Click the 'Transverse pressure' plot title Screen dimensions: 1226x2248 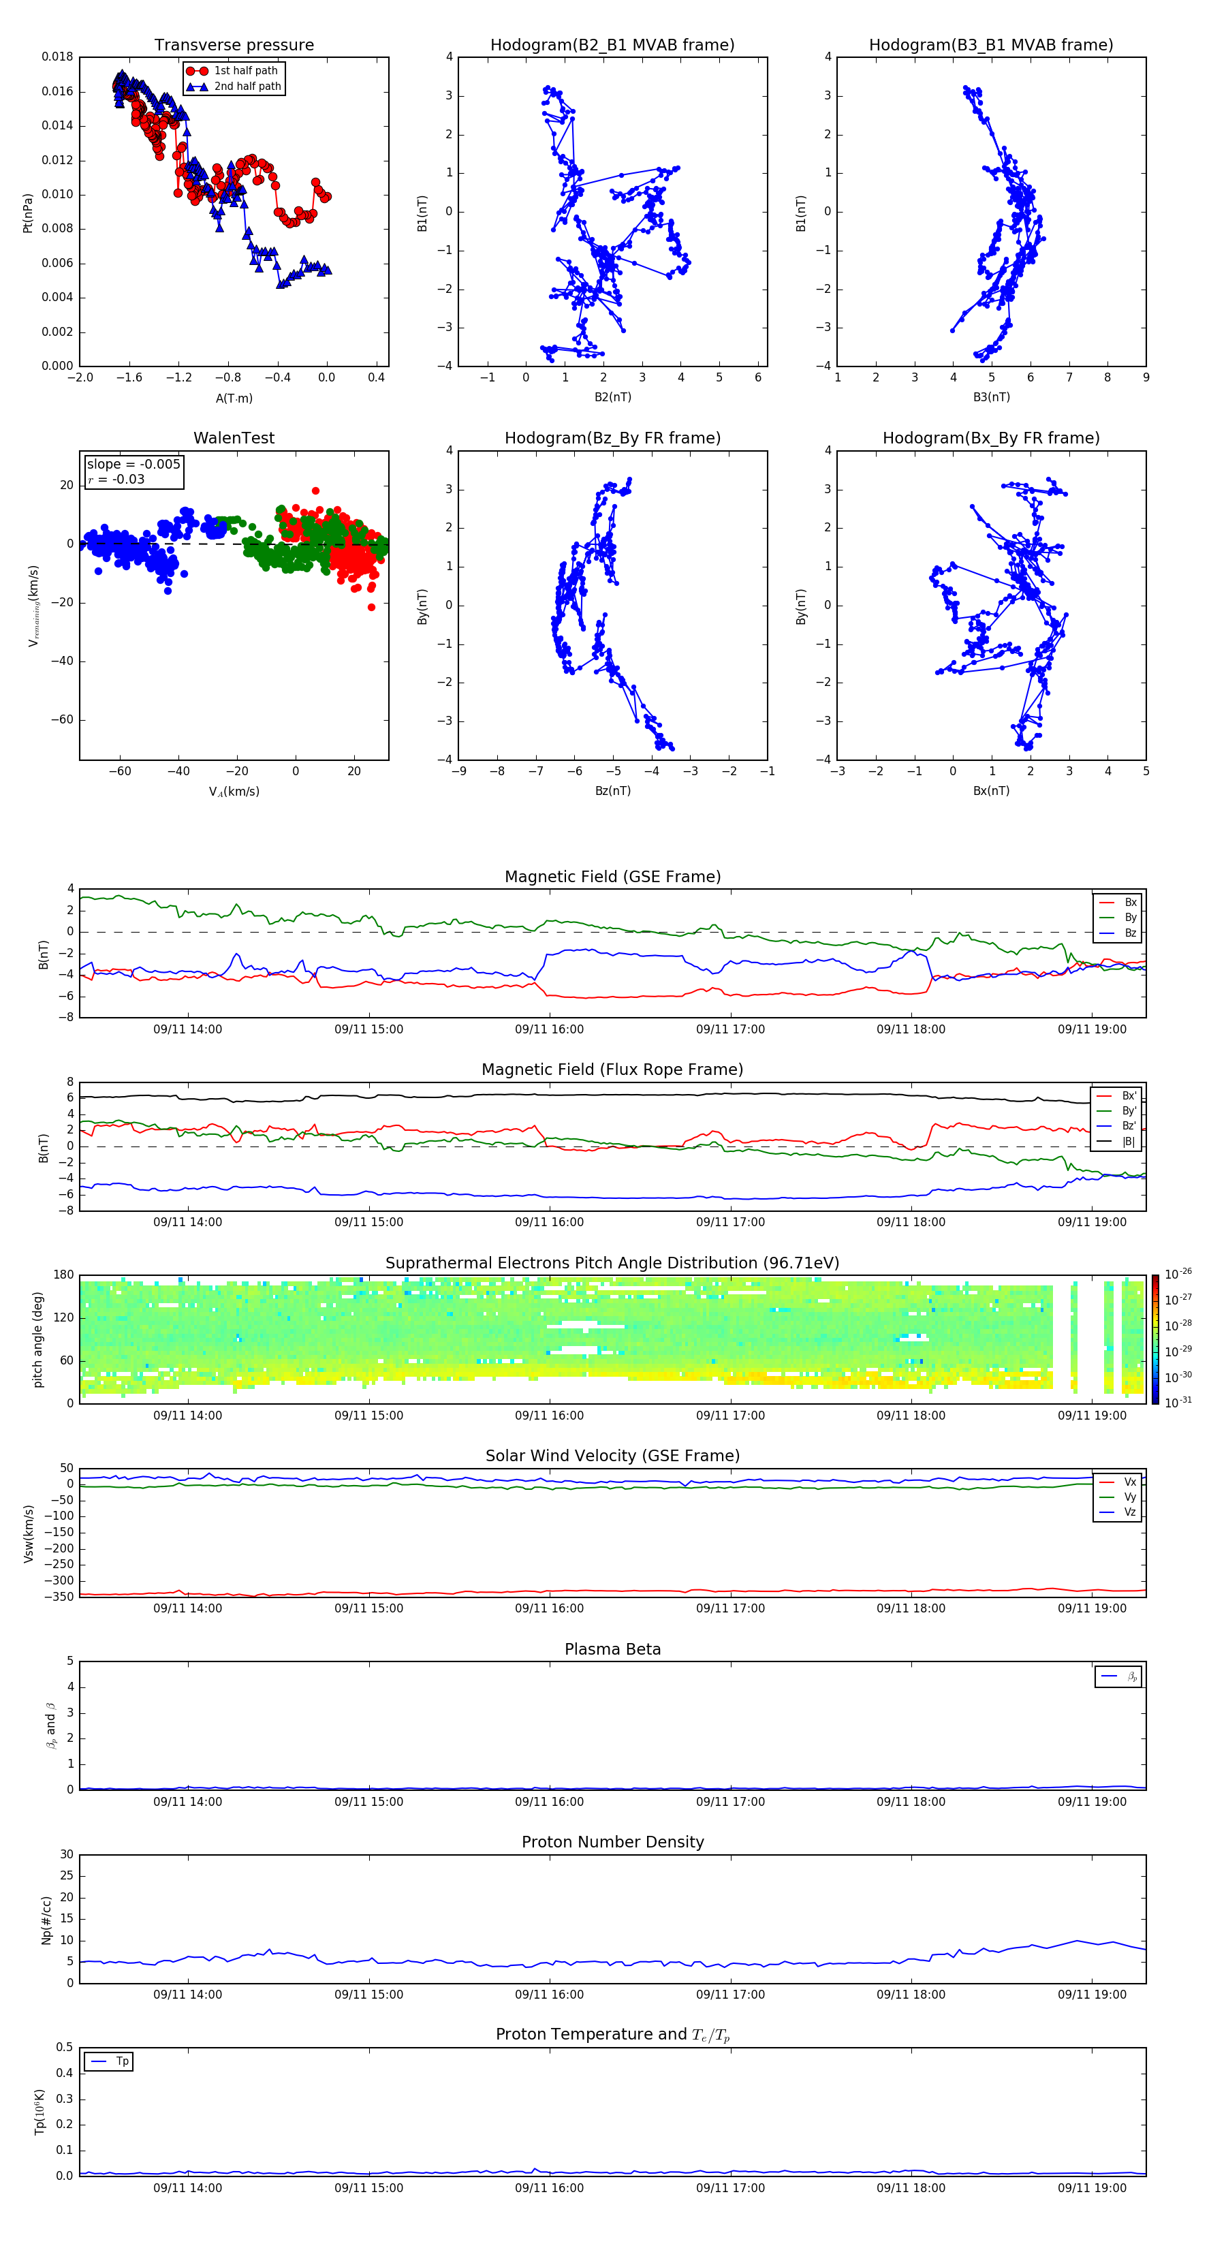(x=234, y=44)
